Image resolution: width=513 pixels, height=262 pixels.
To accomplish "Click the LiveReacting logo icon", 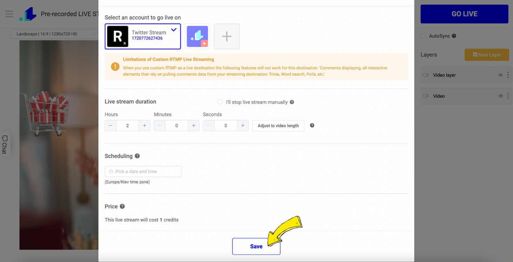I will pyautogui.click(x=28, y=14).
